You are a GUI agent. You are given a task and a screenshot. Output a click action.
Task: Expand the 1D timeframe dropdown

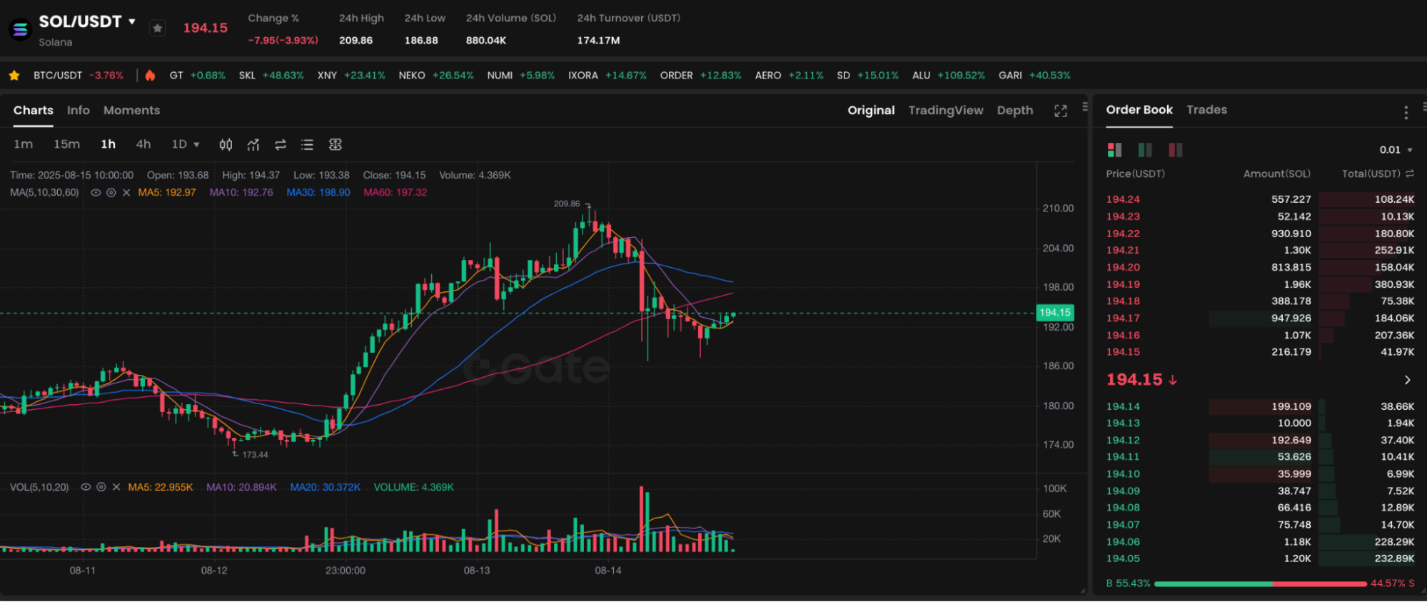[186, 144]
